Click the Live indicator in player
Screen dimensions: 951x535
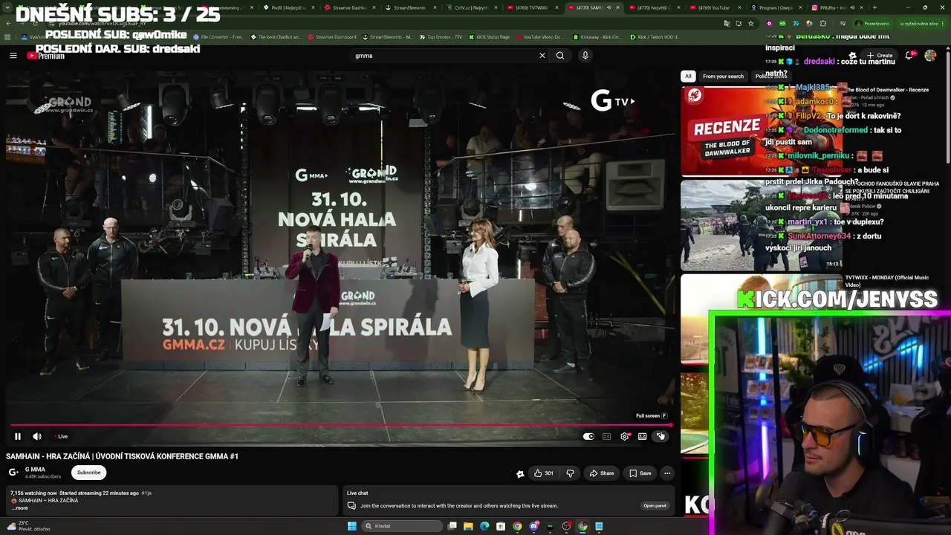click(61, 436)
